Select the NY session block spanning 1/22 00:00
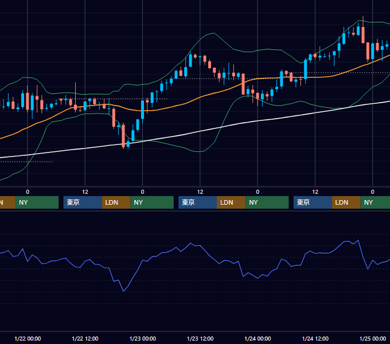Viewport: 390px width, 344px height. point(37,202)
